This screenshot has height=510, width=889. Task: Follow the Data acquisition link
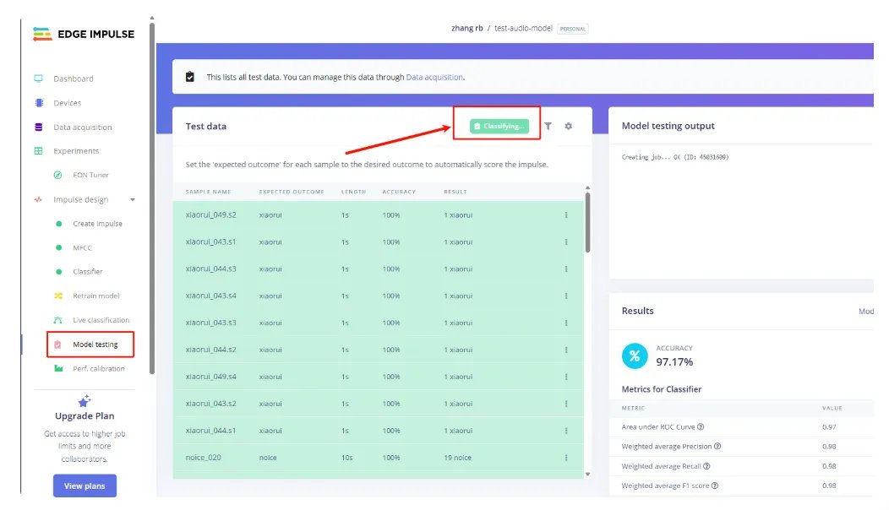pyautogui.click(x=434, y=77)
